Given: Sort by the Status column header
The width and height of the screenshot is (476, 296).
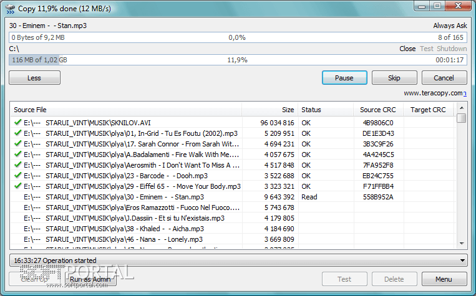Looking at the screenshot, I should pyautogui.click(x=326, y=110).
